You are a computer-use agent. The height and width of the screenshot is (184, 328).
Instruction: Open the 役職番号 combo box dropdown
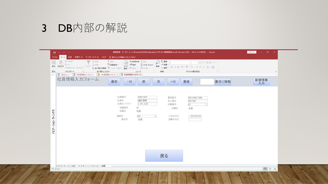tap(206, 105)
